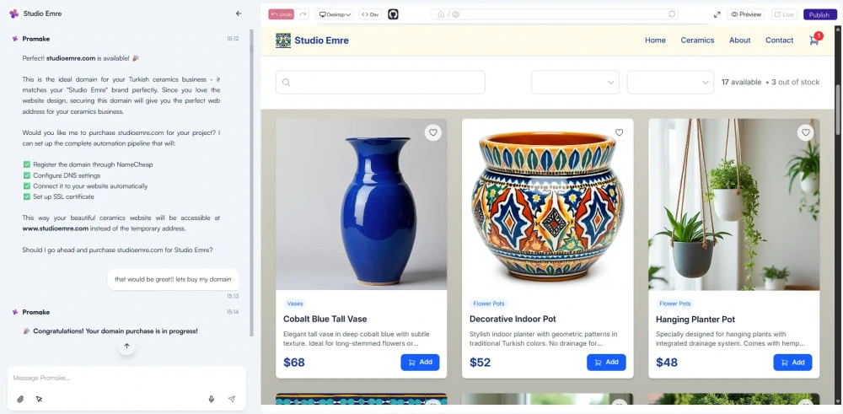Favorite the Cobalt Blue Tall Vase
843x414 pixels.
click(x=432, y=132)
